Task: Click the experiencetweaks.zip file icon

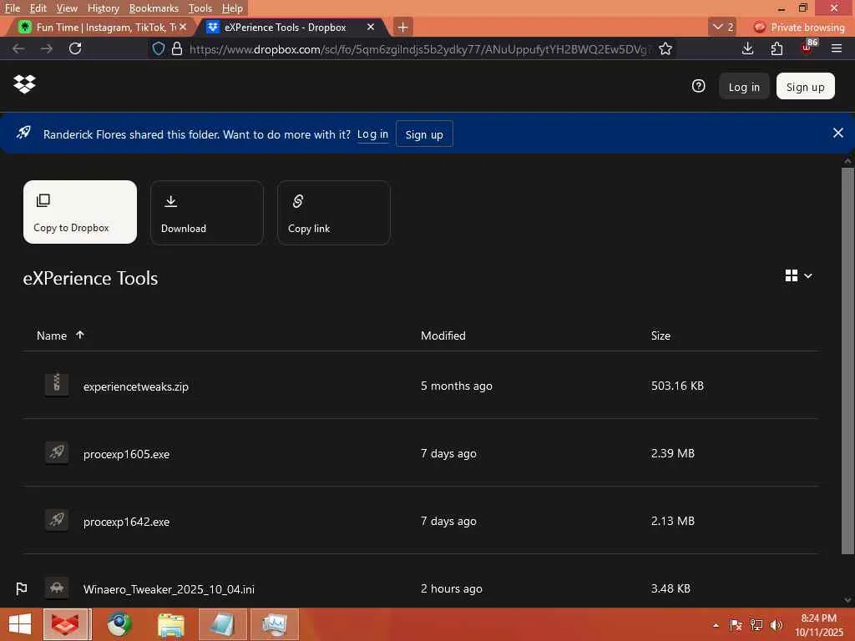Action: tap(57, 384)
